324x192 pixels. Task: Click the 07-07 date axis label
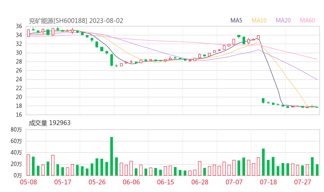pos(234,182)
